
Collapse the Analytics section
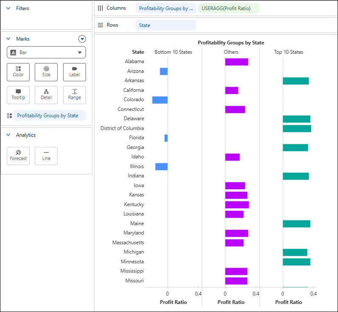point(8,135)
